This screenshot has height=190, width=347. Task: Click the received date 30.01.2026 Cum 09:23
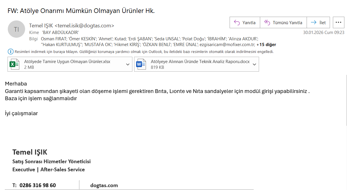(x=324, y=32)
